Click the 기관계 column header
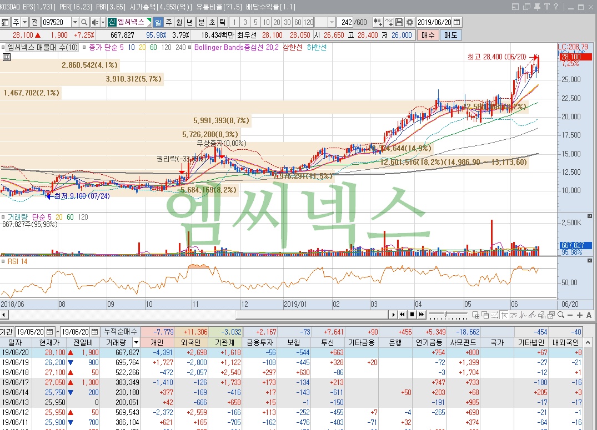 pos(224,342)
